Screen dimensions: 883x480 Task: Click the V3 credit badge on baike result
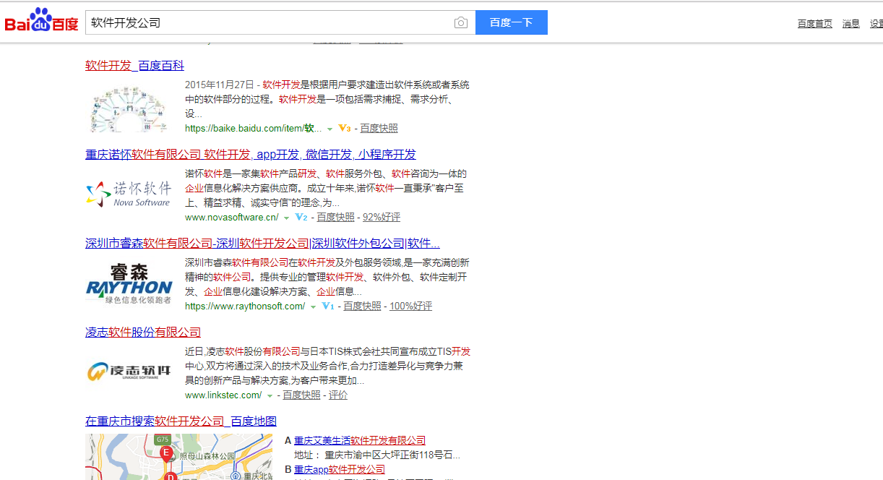[x=345, y=128]
